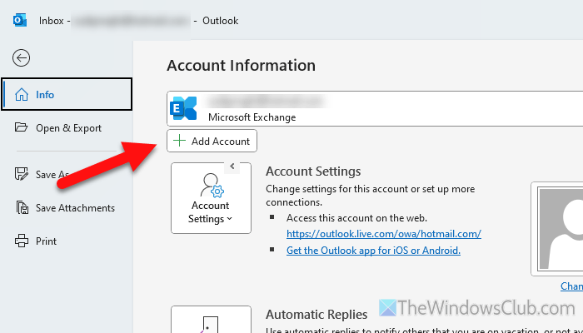Click the Save Attachments icon
The width and height of the screenshot is (583, 333).
pos(22,208)
